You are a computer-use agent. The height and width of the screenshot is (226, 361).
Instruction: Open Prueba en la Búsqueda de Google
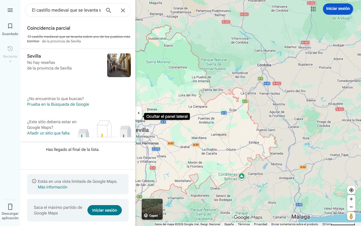tap(58, 104)
